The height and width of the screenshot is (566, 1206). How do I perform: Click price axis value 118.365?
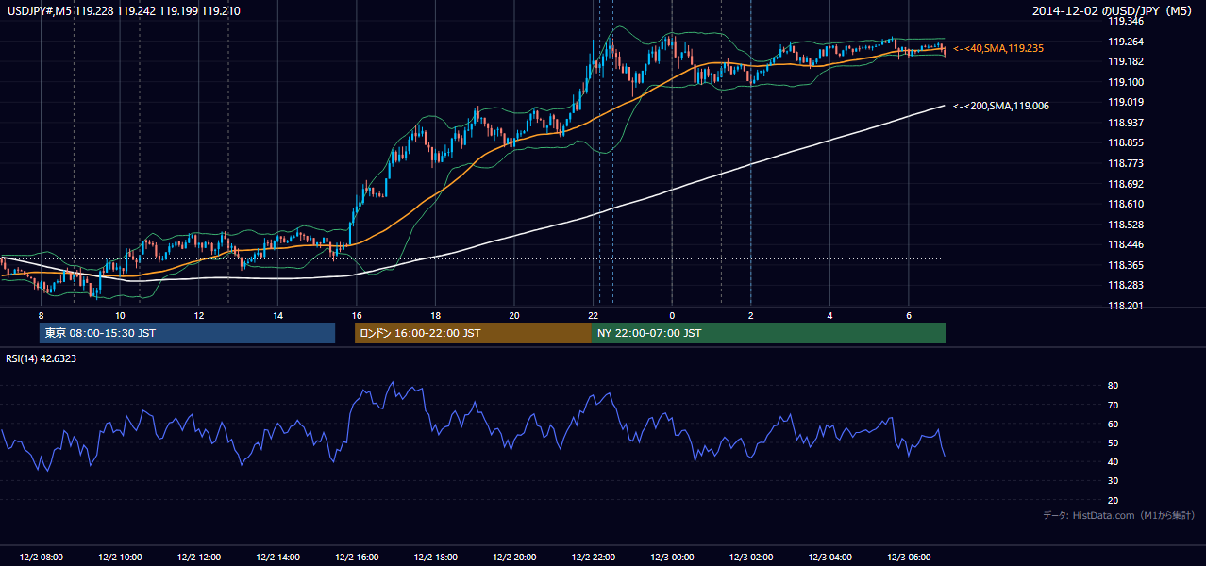1125,265
